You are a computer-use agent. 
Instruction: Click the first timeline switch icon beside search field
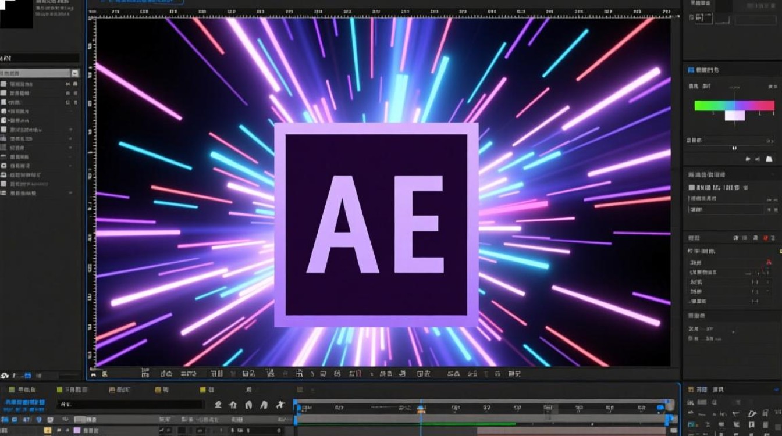coord(218,405)
